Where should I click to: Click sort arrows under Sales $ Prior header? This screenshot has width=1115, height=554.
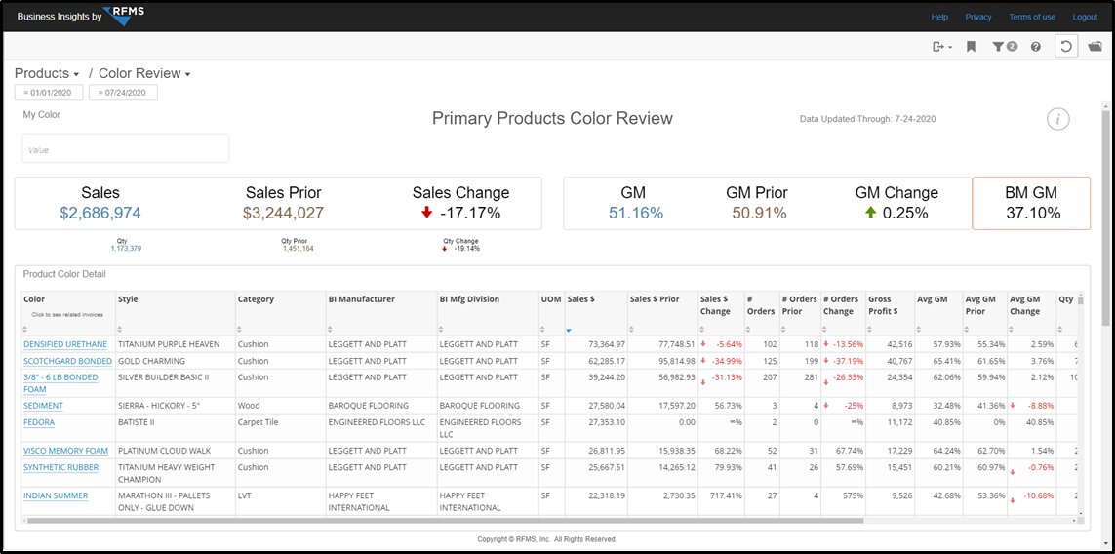633,330
